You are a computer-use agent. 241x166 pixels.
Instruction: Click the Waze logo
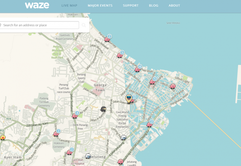[x=37, y=5]
